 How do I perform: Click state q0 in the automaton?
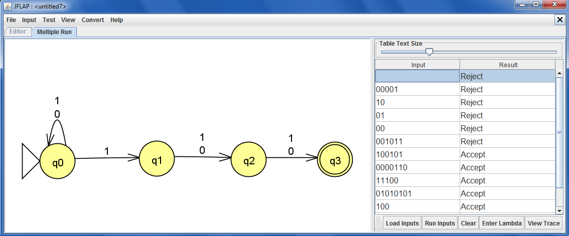click(x=58, y=162)
